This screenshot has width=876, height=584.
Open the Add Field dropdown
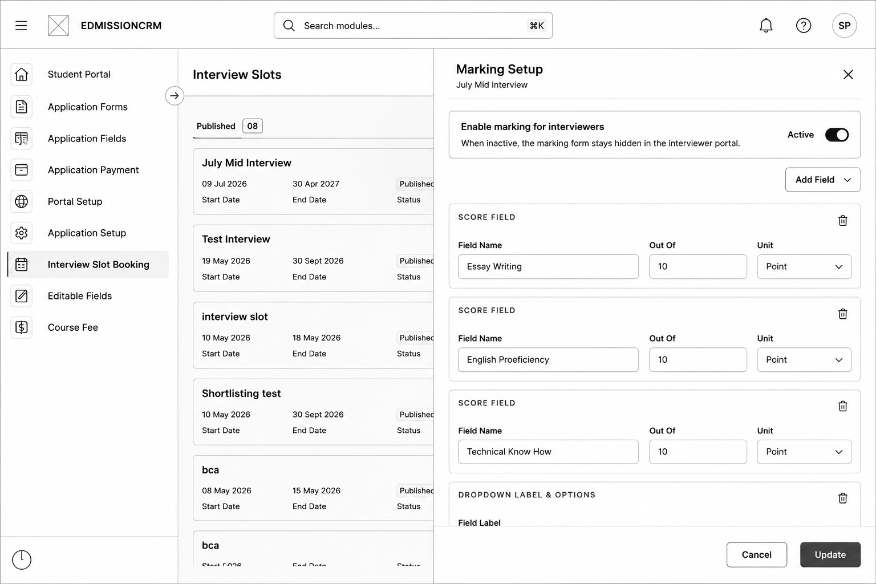tap(822, 180)
